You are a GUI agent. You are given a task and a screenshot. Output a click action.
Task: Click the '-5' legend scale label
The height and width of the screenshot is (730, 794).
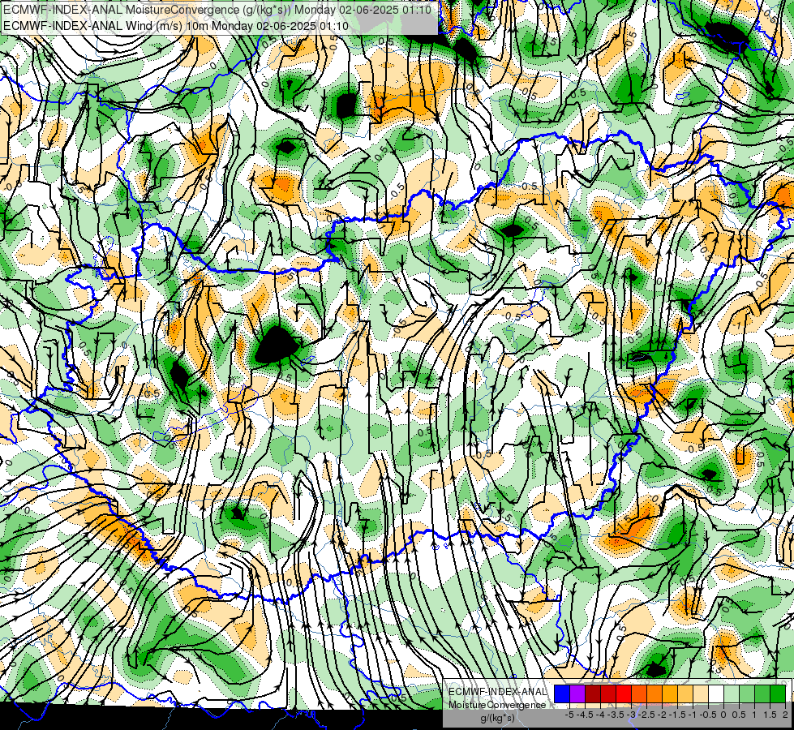point(569,715)
